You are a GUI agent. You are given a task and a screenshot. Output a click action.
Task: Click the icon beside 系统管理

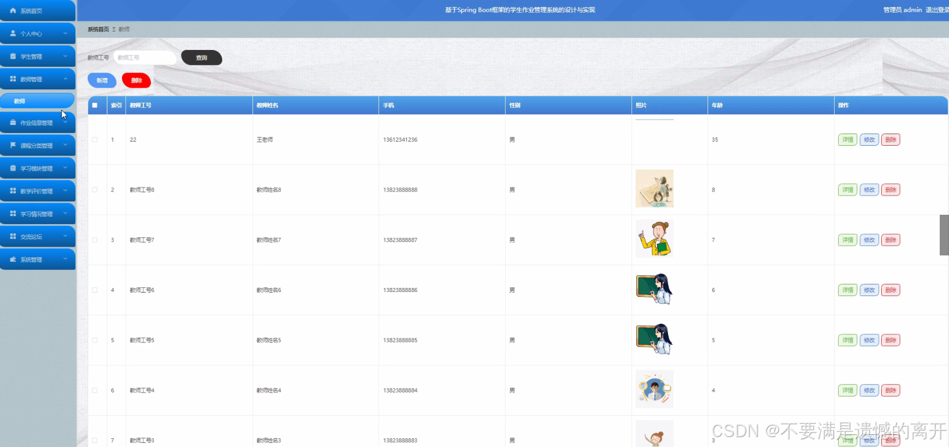tap(13, 259)
